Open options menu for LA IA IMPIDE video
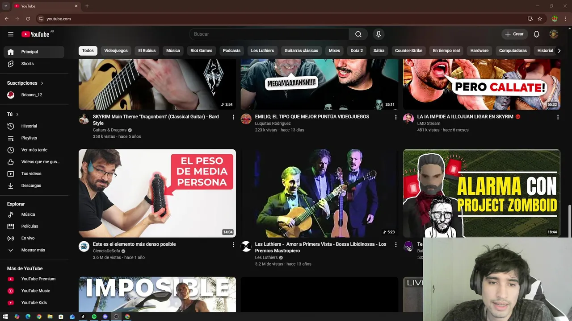 tap(558, 117)
